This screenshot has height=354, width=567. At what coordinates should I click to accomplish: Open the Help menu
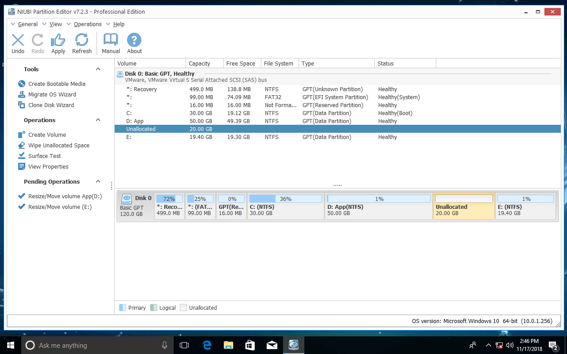click(x=119, y=24)
